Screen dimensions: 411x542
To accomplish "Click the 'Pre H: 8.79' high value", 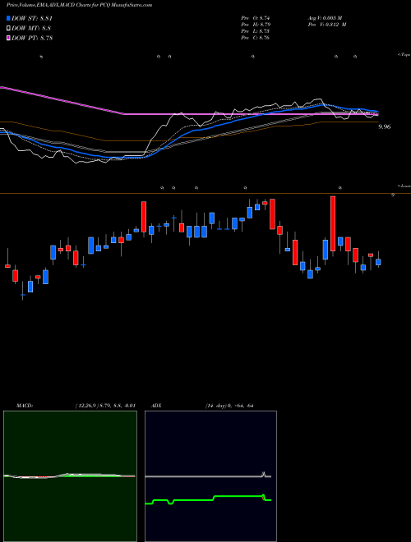I will (x=256, y=25).
